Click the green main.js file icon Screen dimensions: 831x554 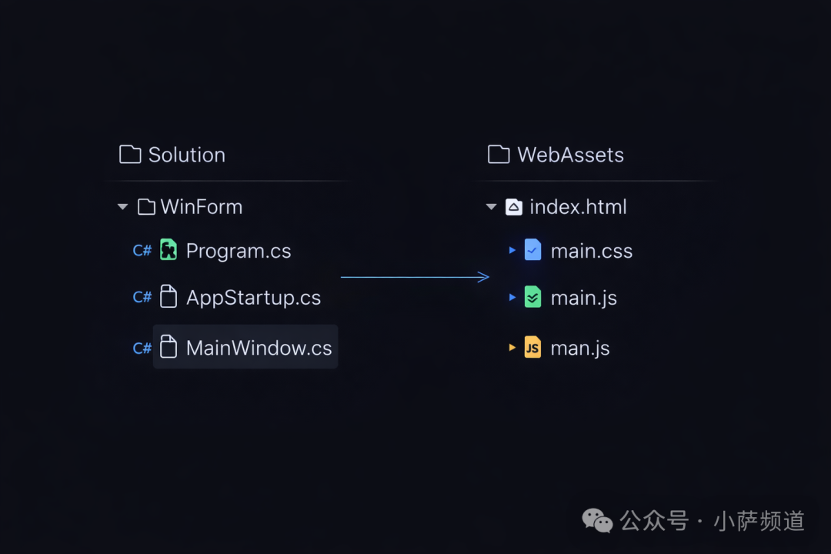pyautogui.click(x=532, y=297)
